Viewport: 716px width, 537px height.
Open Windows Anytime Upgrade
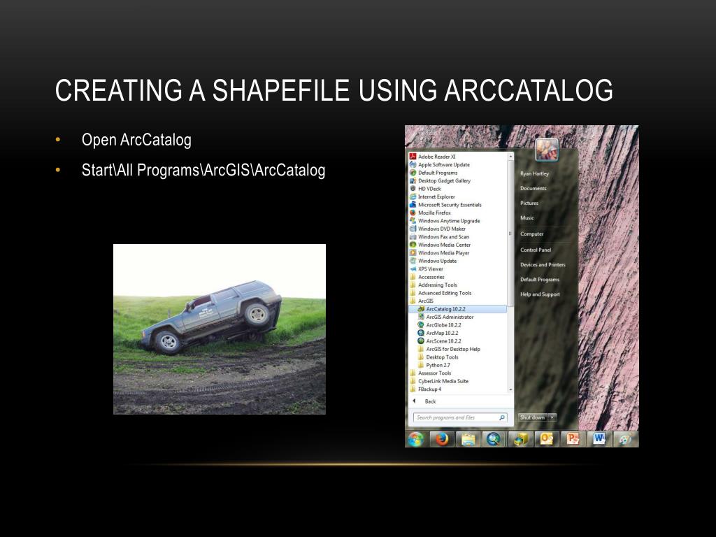(x=445, y=221)
